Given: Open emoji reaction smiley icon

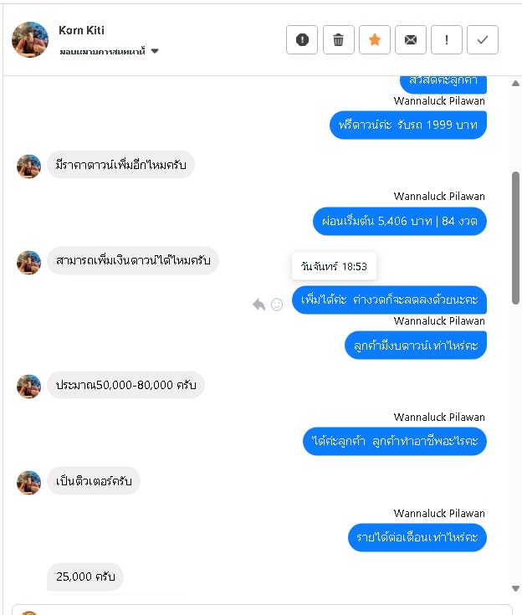Looking at the screenshot, I should pos(277,305).
